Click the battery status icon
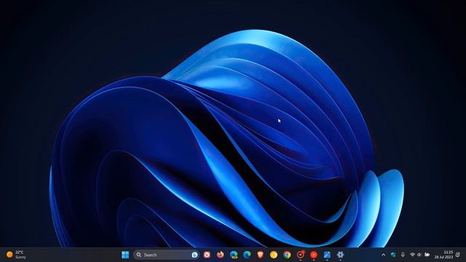Image resolution: width=466 pixels, height=262 pixels. [427, 255]
